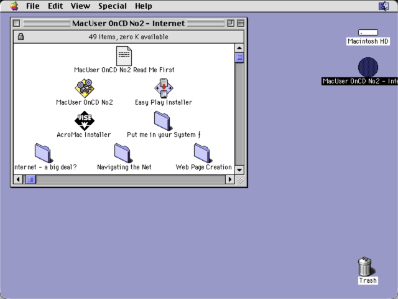The height and width of the screenshot is (299, 398).
Task: Click the vertical scrollbar up arrow
Action: [239, 48]
